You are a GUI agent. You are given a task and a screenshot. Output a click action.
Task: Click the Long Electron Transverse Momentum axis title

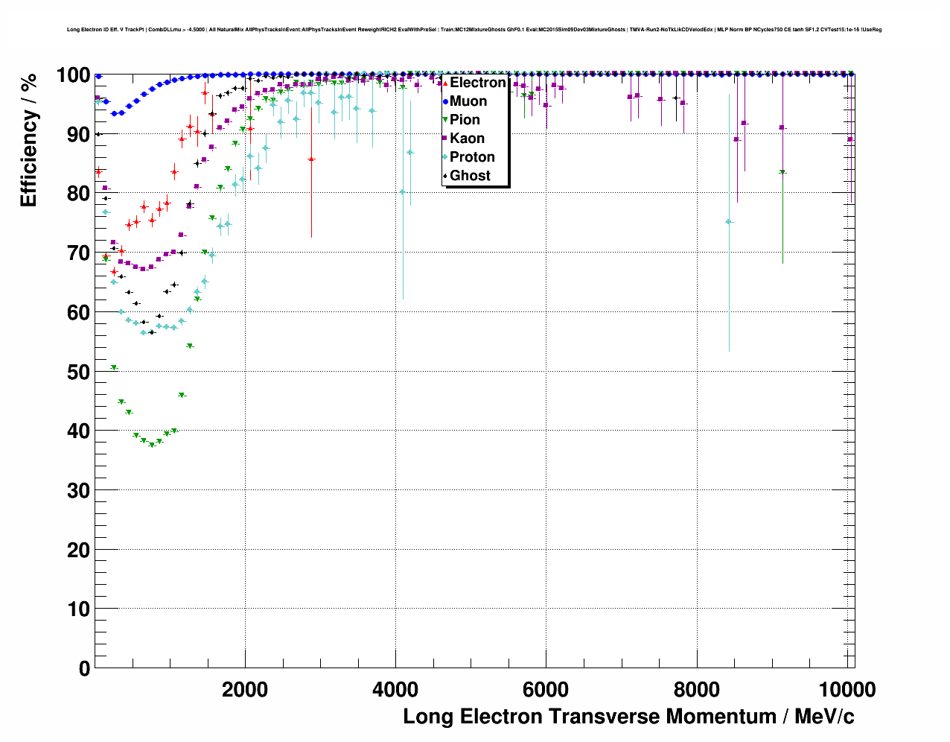628,717
